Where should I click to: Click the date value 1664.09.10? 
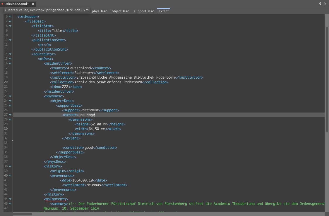[83, 180]
